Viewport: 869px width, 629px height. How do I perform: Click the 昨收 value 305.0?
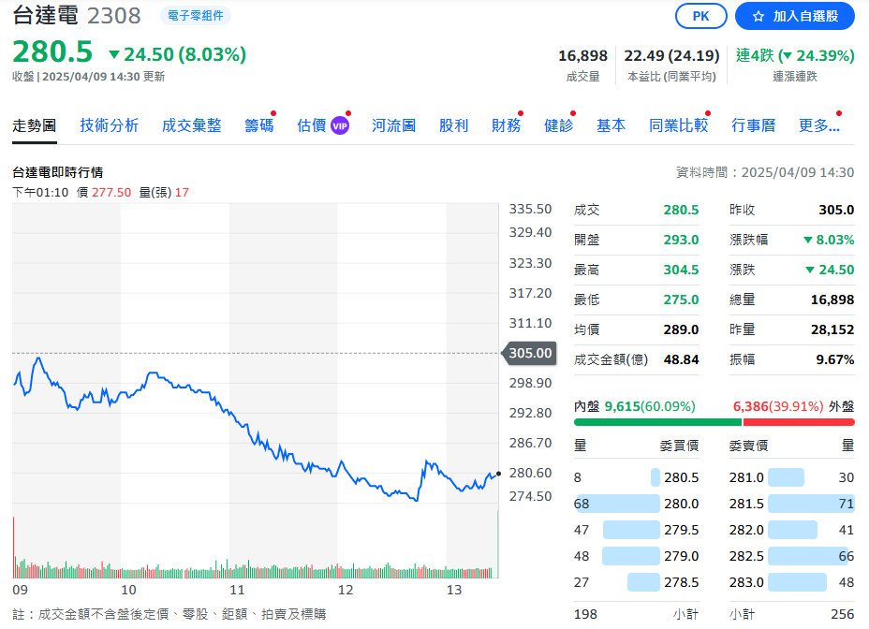[836, 210]
